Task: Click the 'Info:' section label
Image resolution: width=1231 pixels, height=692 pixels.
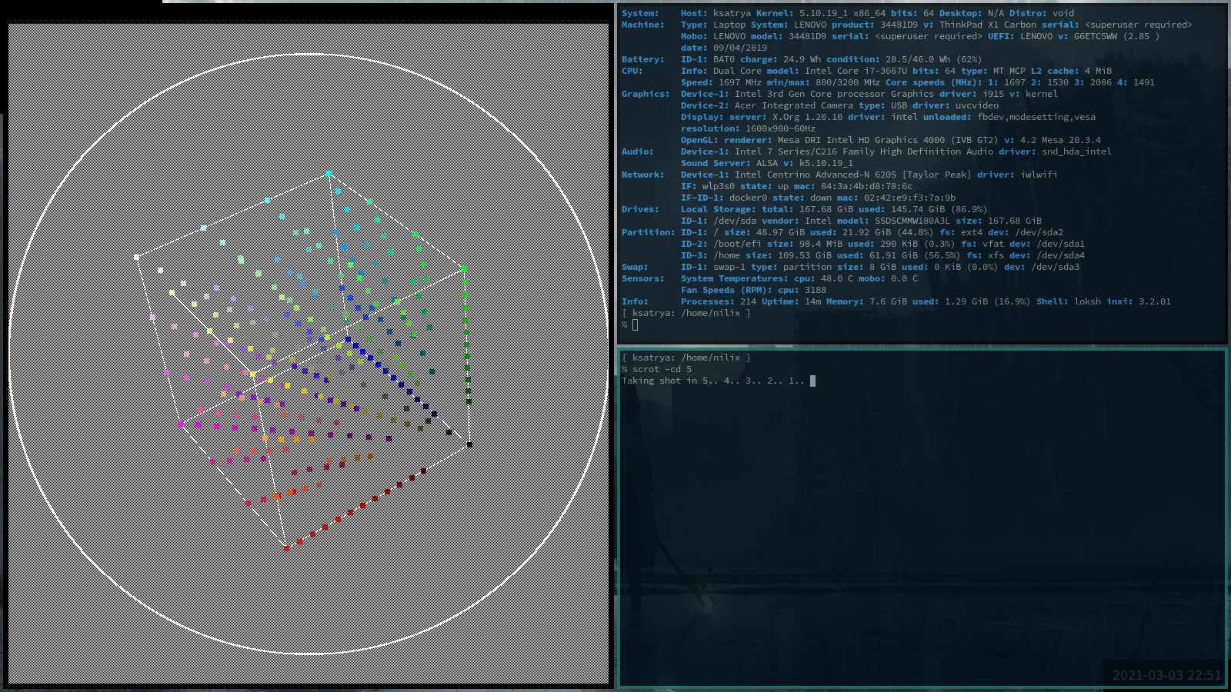Action: 635,301
